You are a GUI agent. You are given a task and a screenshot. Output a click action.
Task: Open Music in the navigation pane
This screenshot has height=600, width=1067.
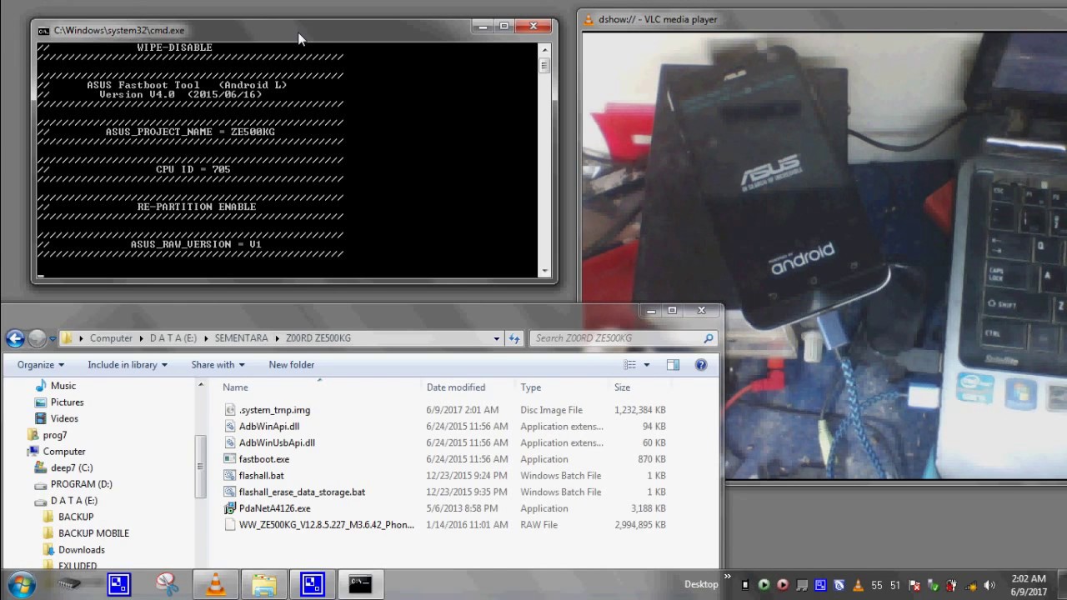pos(63,386)
